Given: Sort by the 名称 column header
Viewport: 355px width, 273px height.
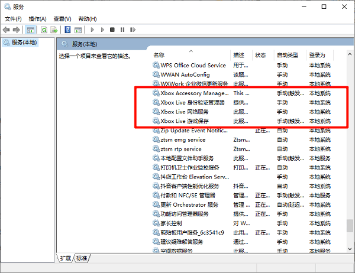Looking at the screenshot, I should (159, 55).
